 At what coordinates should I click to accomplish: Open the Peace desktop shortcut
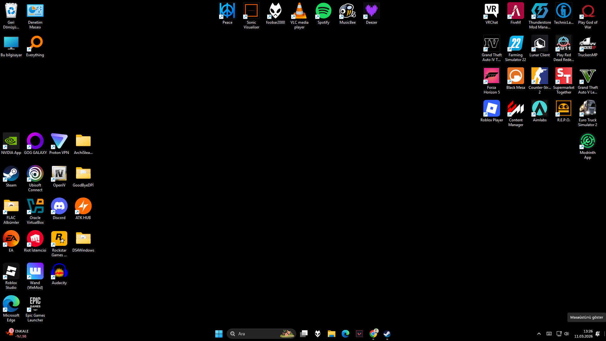pos(227,14)
